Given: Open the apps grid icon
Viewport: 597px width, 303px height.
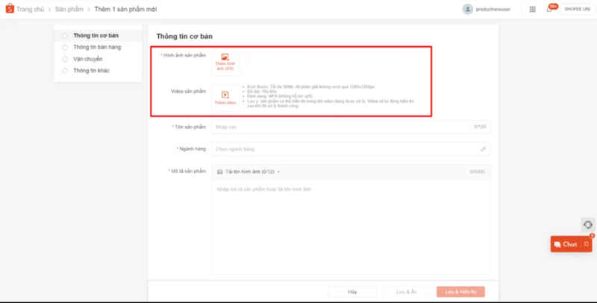Looking at the screenshot, I should coord(532,9).
